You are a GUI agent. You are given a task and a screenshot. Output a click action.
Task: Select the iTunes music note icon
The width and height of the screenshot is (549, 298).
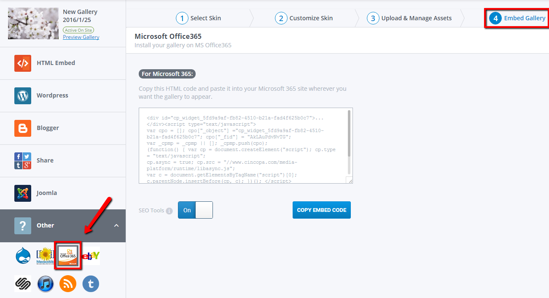coord(46,284)
